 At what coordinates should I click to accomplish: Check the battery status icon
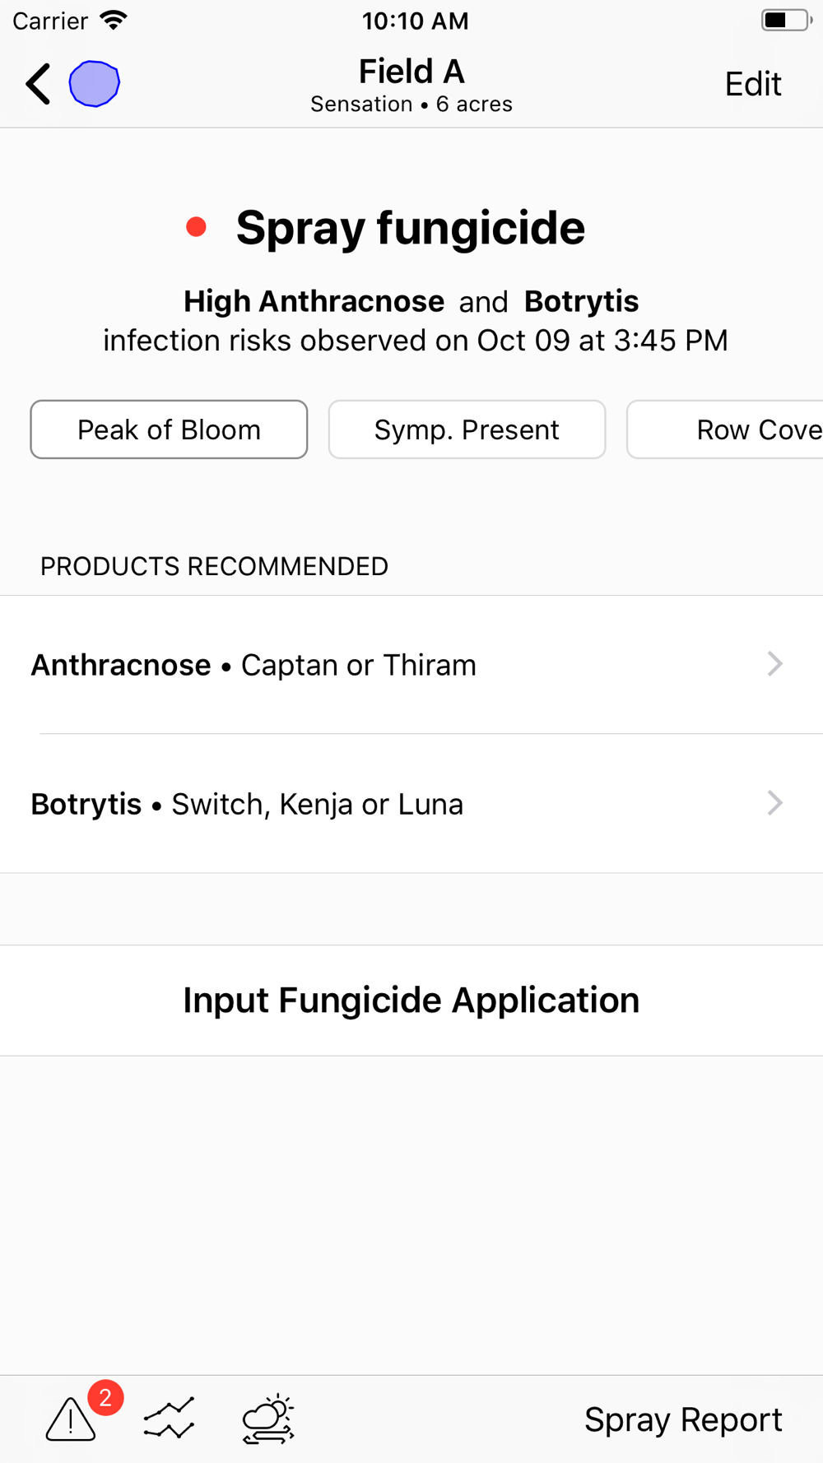787,21
